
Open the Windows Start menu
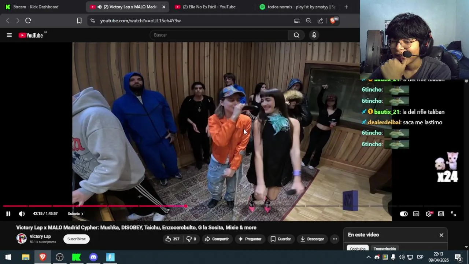point(8,257)
